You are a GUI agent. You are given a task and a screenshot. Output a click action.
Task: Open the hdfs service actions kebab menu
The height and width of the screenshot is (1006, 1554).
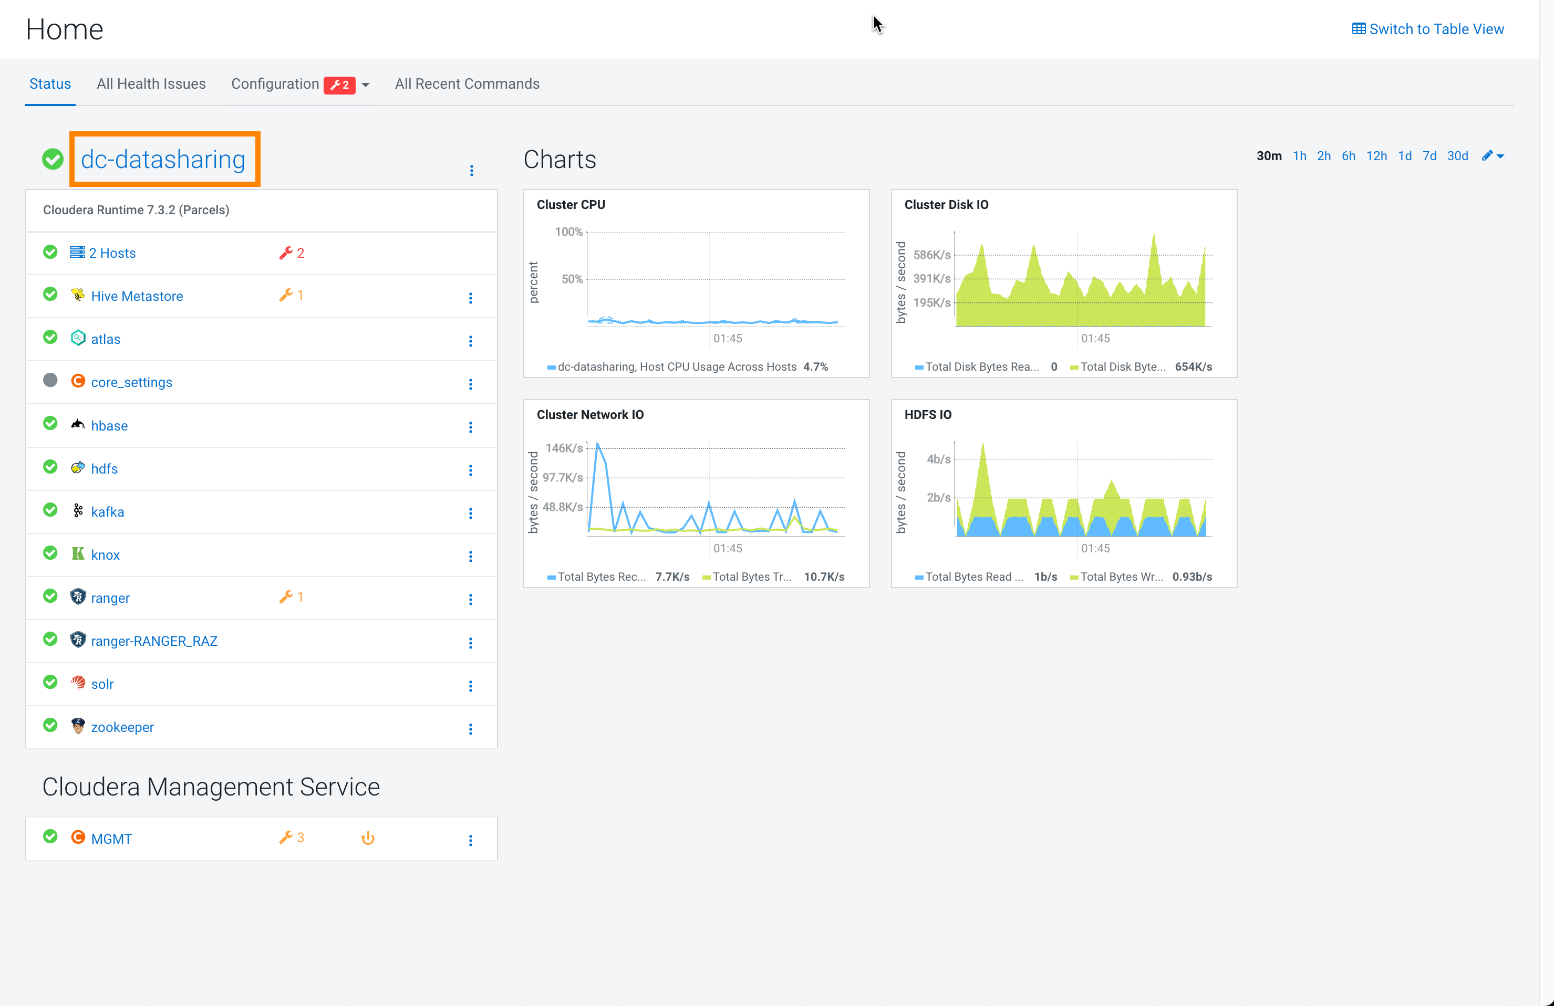pos(470,470)
